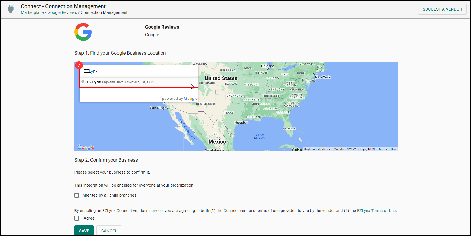The image size is (471, 236).
Task: Click the SAVE button
Action: pos(84,231)
